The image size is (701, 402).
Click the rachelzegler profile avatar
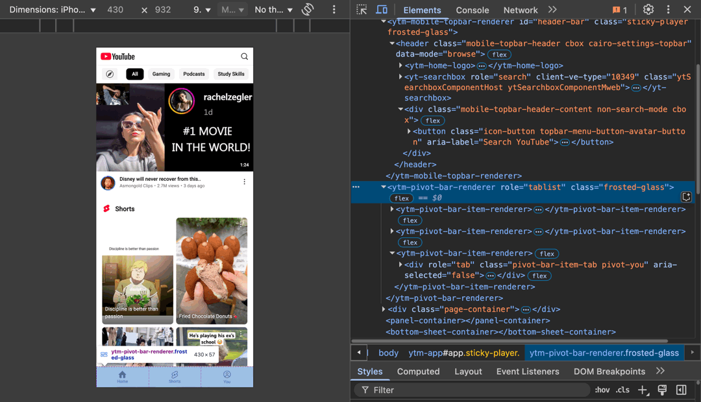[x=182, y=101]
